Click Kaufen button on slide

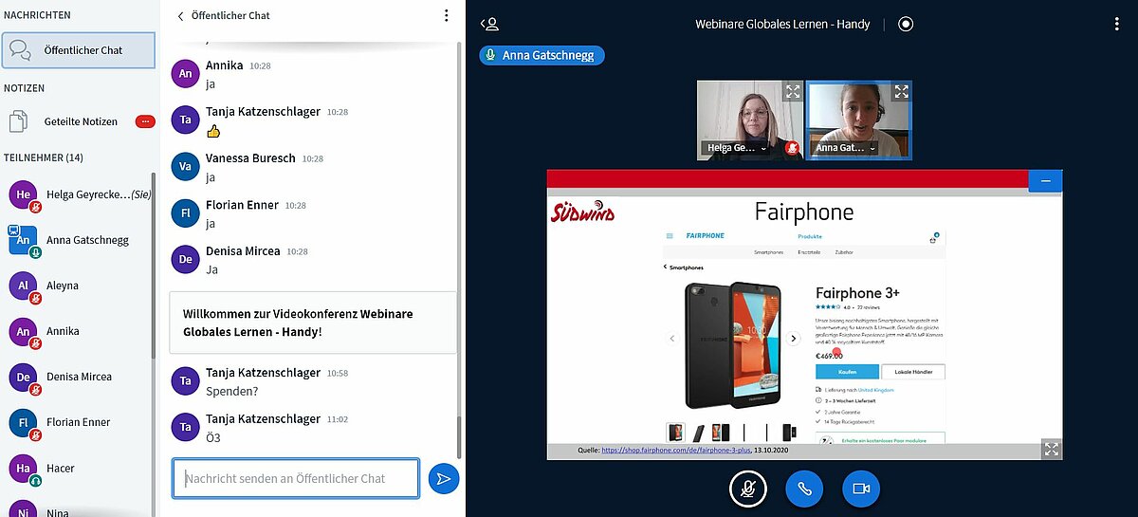tap(847, 372)
